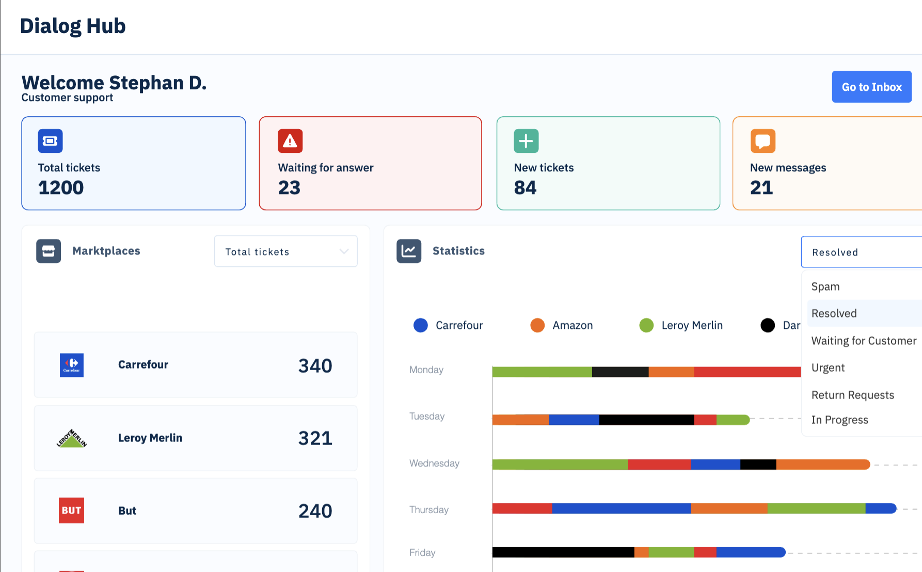Screen dimensions: 922x572
Task: Click the green plus New tickets icon
Action: pyautogui.click(x=526, y=141)
